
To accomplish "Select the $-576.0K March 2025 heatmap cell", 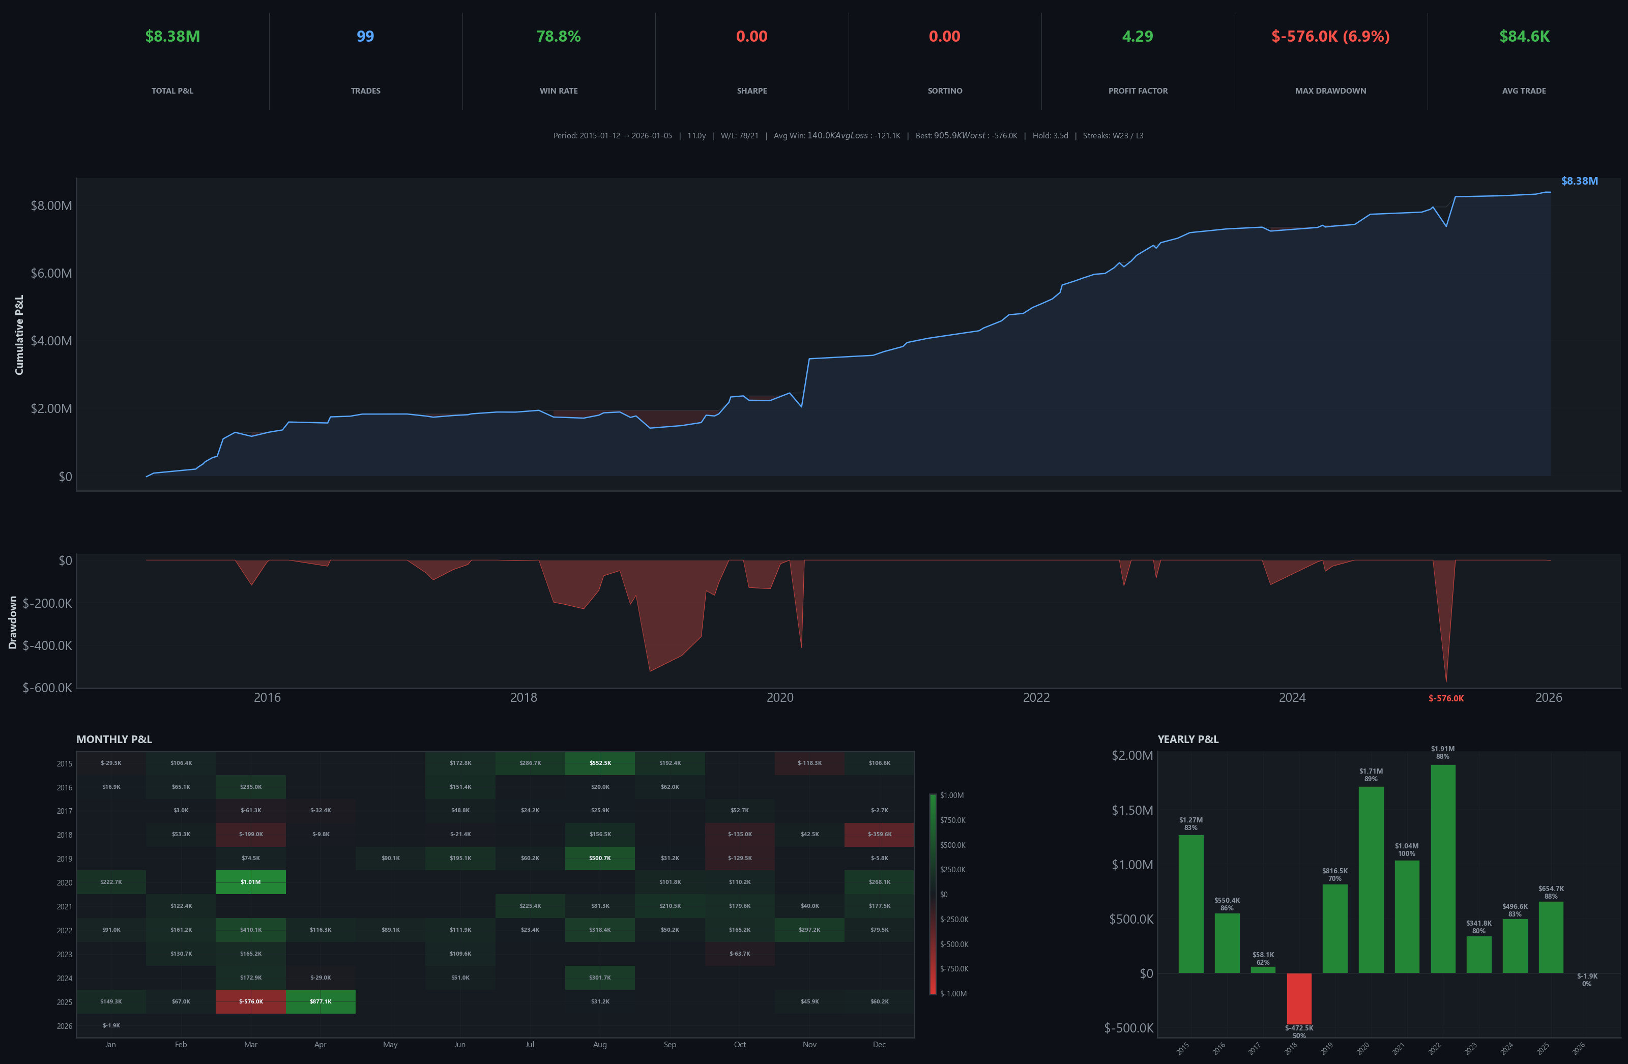I will tap(250, 1001).
